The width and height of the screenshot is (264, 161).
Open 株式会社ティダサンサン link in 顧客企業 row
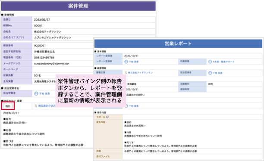(x=140, y=73)
